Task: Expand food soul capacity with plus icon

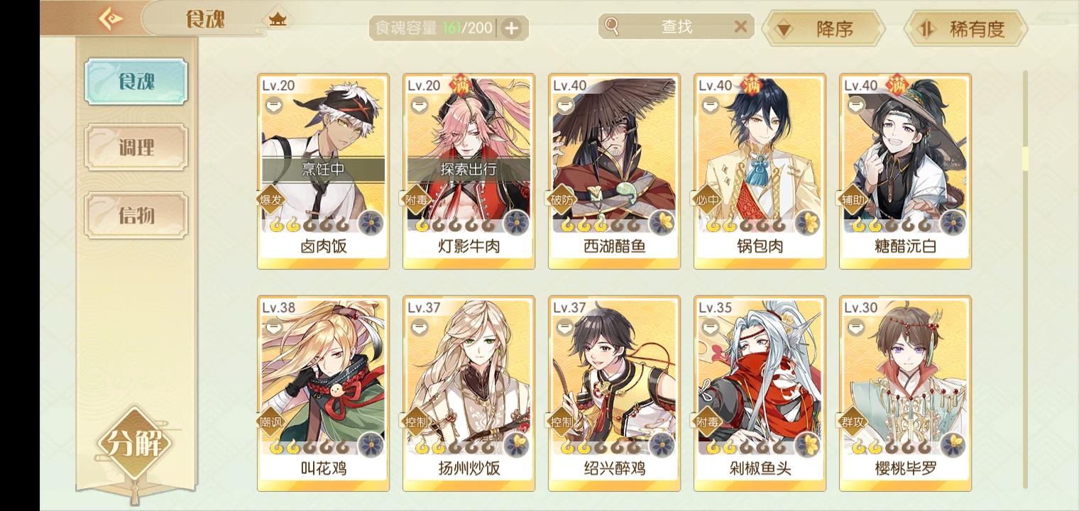Action: point(511,28)
